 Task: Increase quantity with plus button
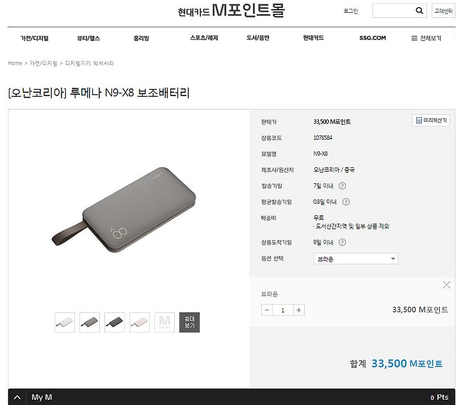tap(299, 310)
